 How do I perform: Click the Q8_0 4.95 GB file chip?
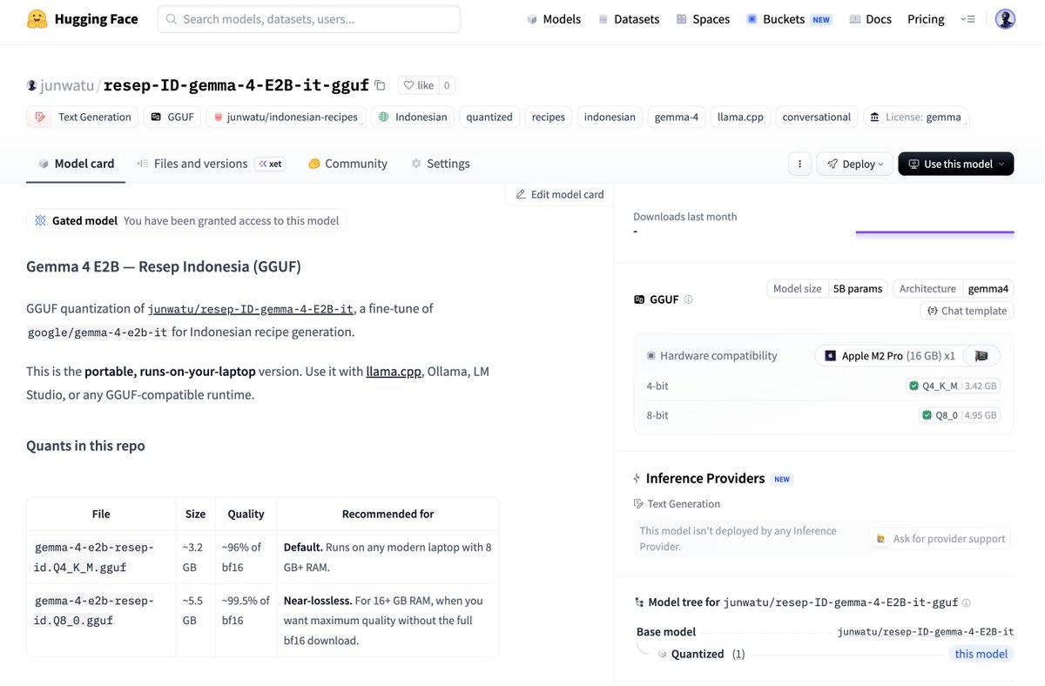pos(960,415)
